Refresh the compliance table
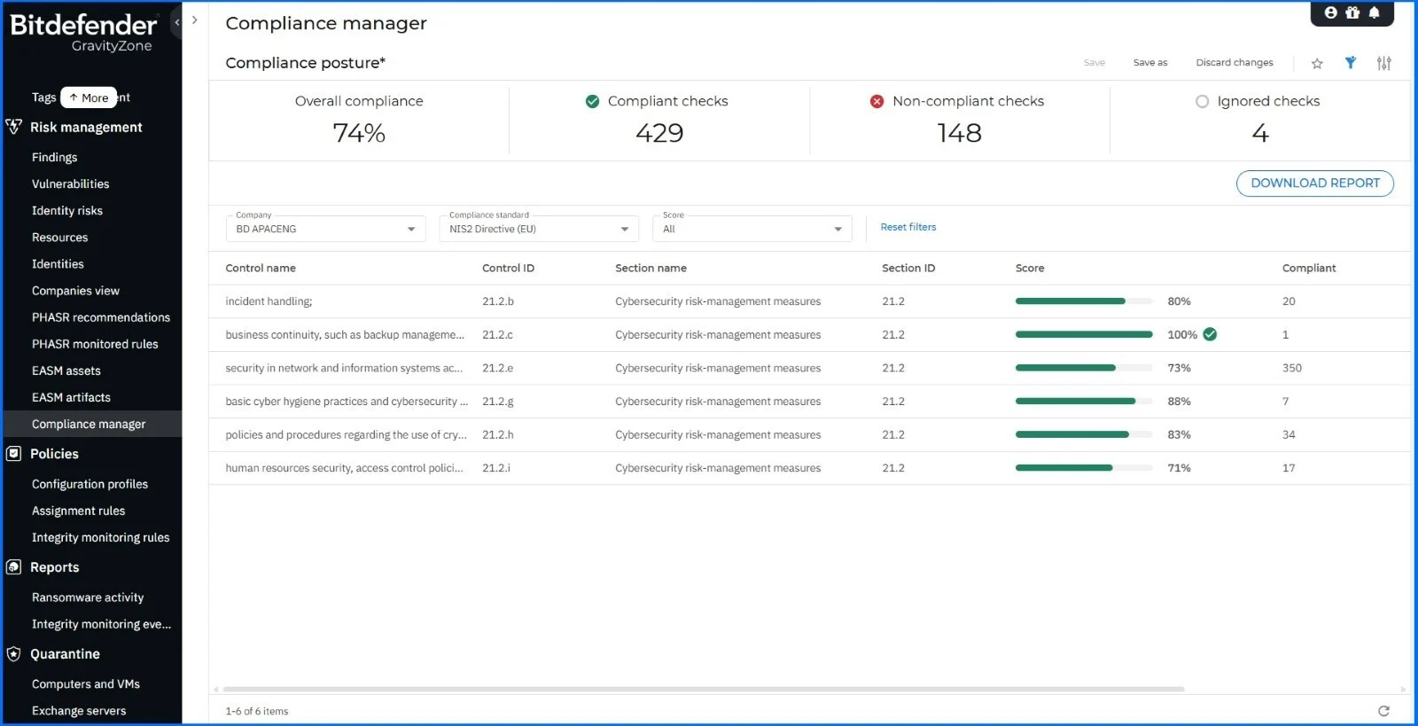This screenshot has height=726, width=1418. pos(1383,711)
